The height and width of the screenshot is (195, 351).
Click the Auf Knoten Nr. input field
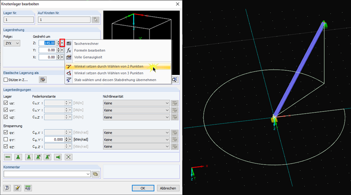[x=64, y=20]
